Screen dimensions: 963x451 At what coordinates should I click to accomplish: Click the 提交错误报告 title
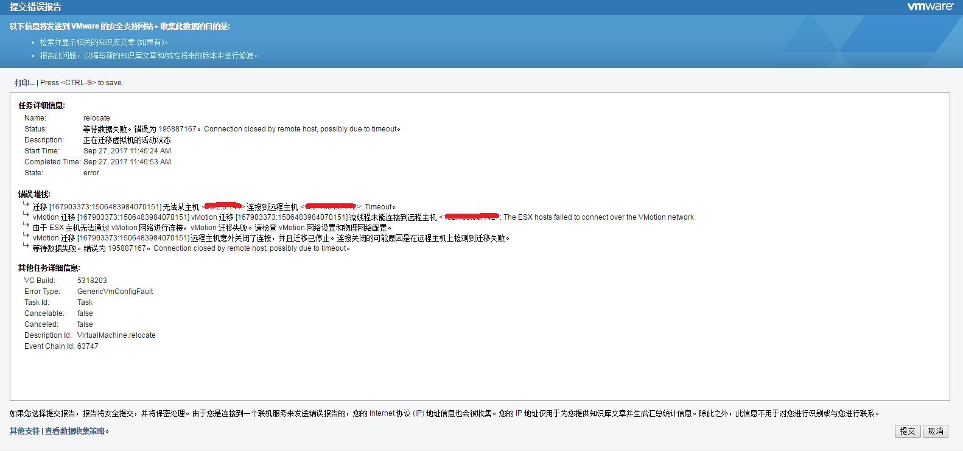[x=35, y=7]
